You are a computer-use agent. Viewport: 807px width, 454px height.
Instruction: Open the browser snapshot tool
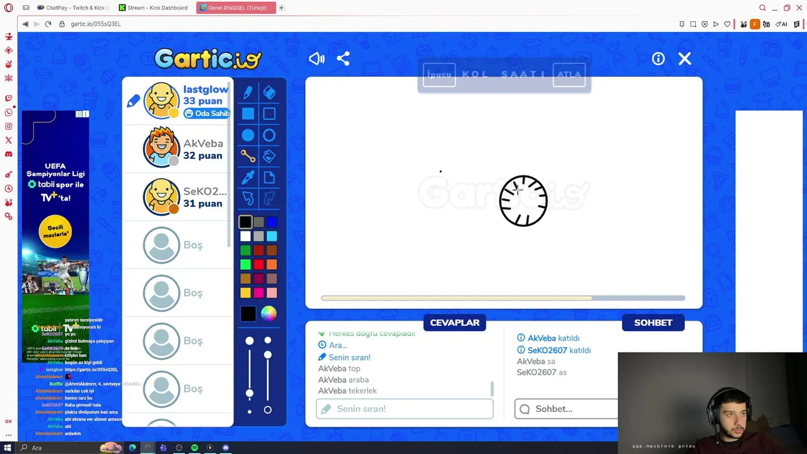click(693, 24)
